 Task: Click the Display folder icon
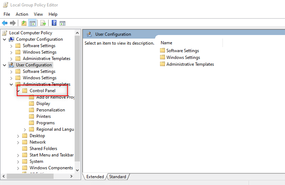coord(31,104)
